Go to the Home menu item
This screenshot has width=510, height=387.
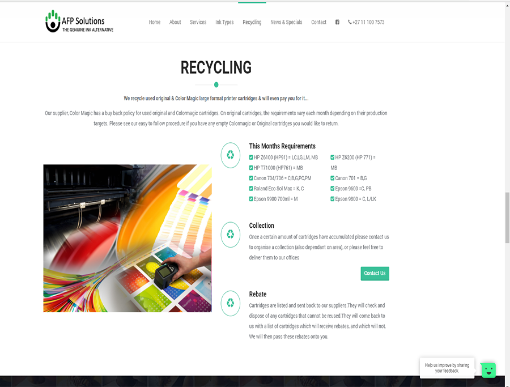155,22
